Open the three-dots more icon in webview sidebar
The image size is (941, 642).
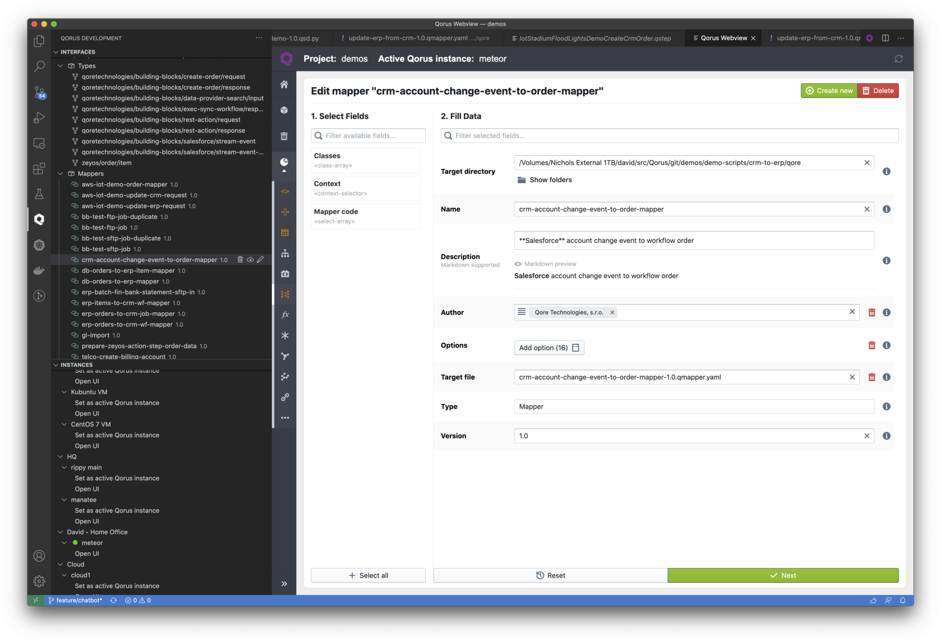(x=285, y=418)
